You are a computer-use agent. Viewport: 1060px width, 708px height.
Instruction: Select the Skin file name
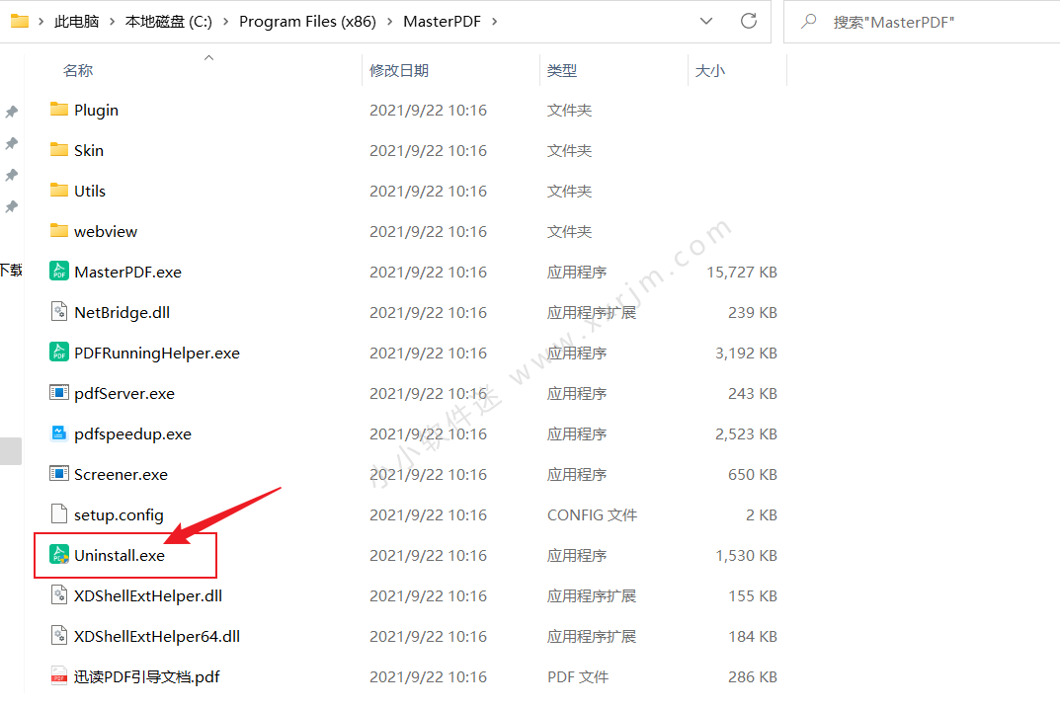(x=89, y=151)
